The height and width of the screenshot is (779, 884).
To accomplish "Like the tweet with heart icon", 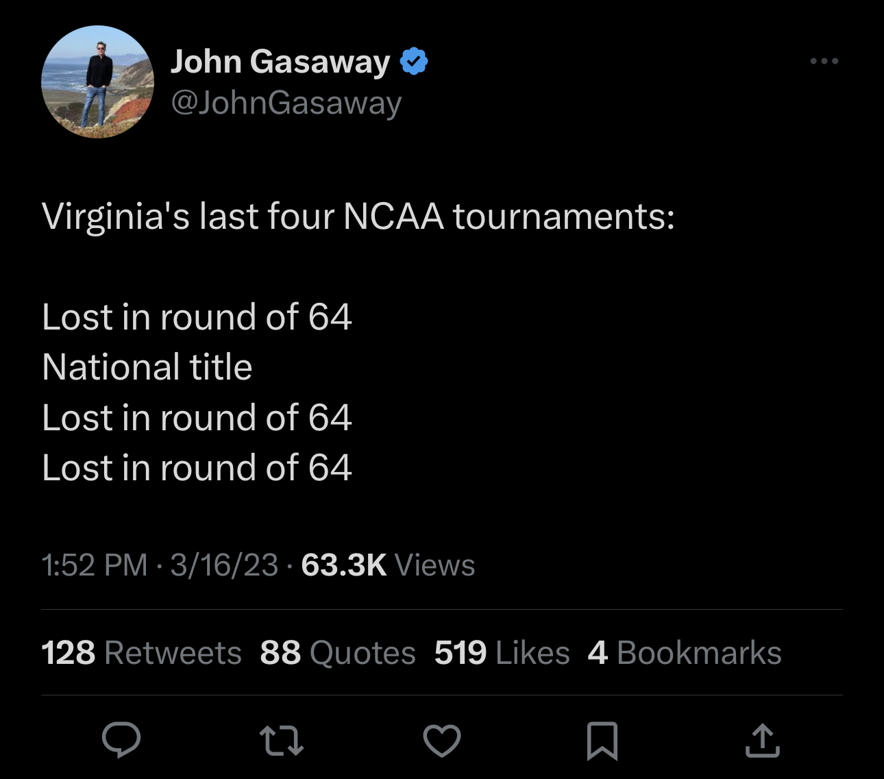I will (x=442, y=741).
